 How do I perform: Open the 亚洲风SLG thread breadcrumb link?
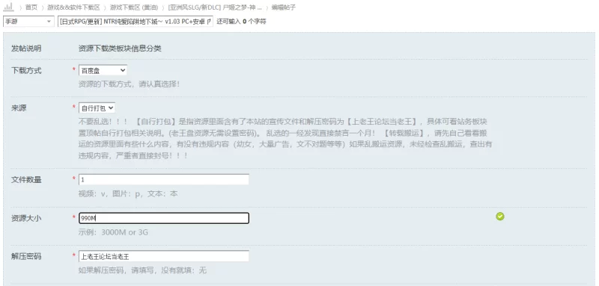tap(215, 7)
